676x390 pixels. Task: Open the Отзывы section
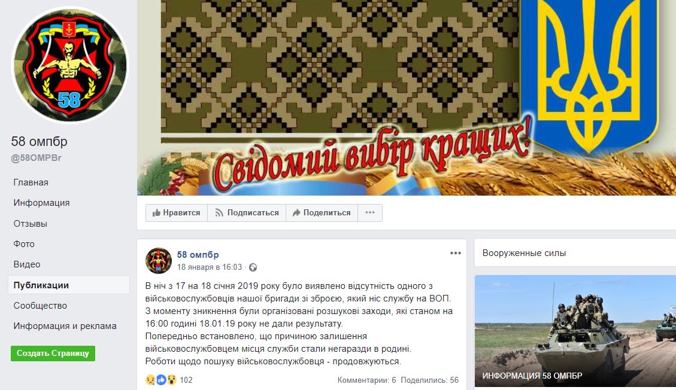click(30, 223)
